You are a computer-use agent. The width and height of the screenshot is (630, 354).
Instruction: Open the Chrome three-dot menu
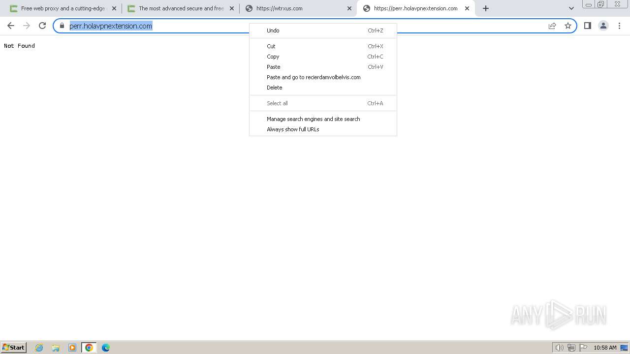pyautogui.click(x=619, y=26)
